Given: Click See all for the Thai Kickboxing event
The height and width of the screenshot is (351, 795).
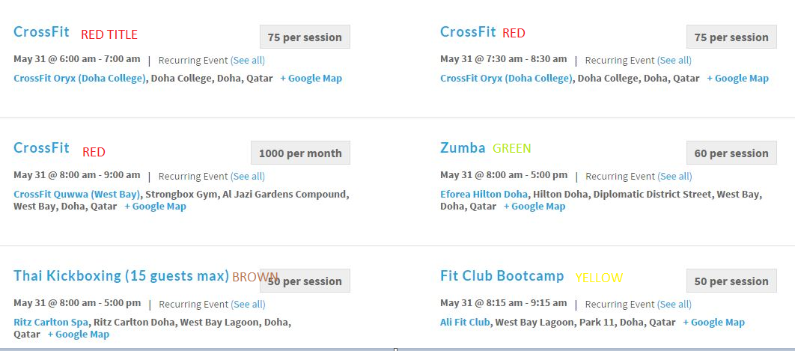Looking at the screenshot, I should (248, 305).
